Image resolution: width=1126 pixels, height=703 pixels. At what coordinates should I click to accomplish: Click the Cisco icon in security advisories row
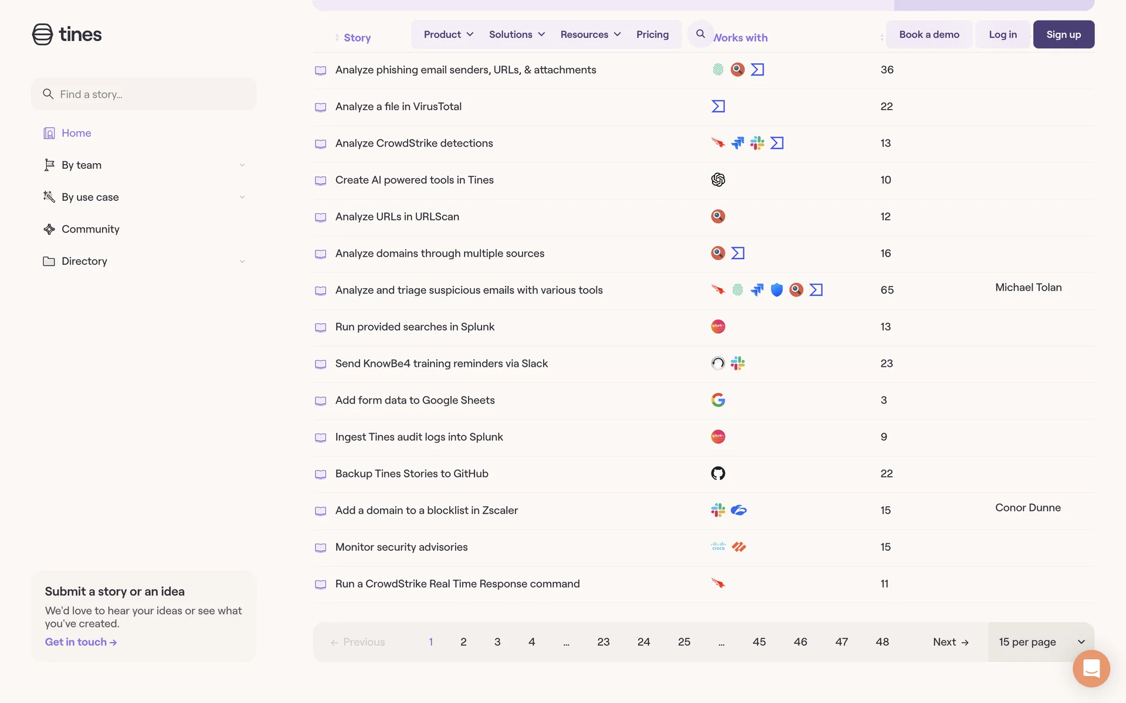[718, 547]
